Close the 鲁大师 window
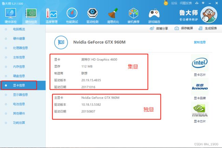222x148 pixels. click(x=217, y=3)
